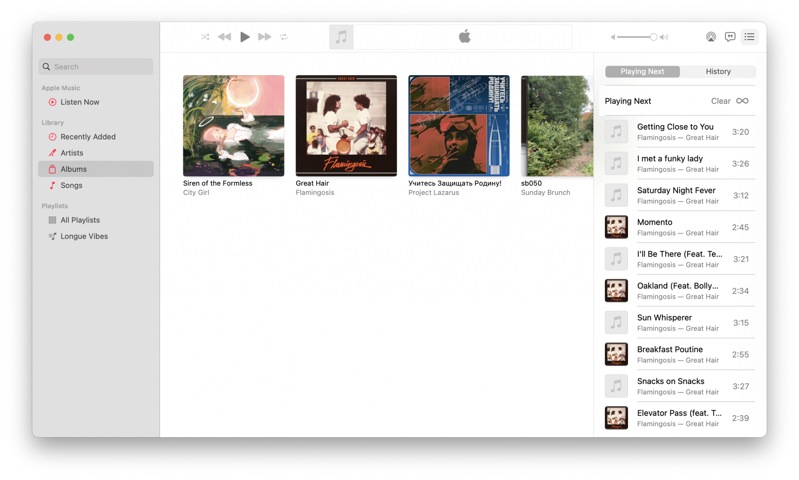Select Sun Whisperer in queue
This screenshot has width=799, height=480.
tap(680, 323)
